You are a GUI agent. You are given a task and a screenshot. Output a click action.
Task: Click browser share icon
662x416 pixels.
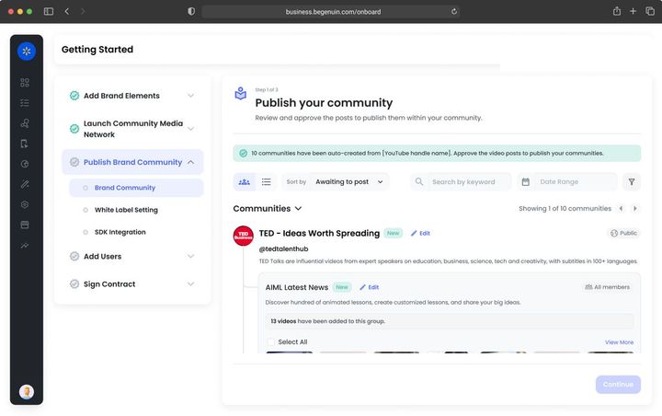click(x=617, y=11)
